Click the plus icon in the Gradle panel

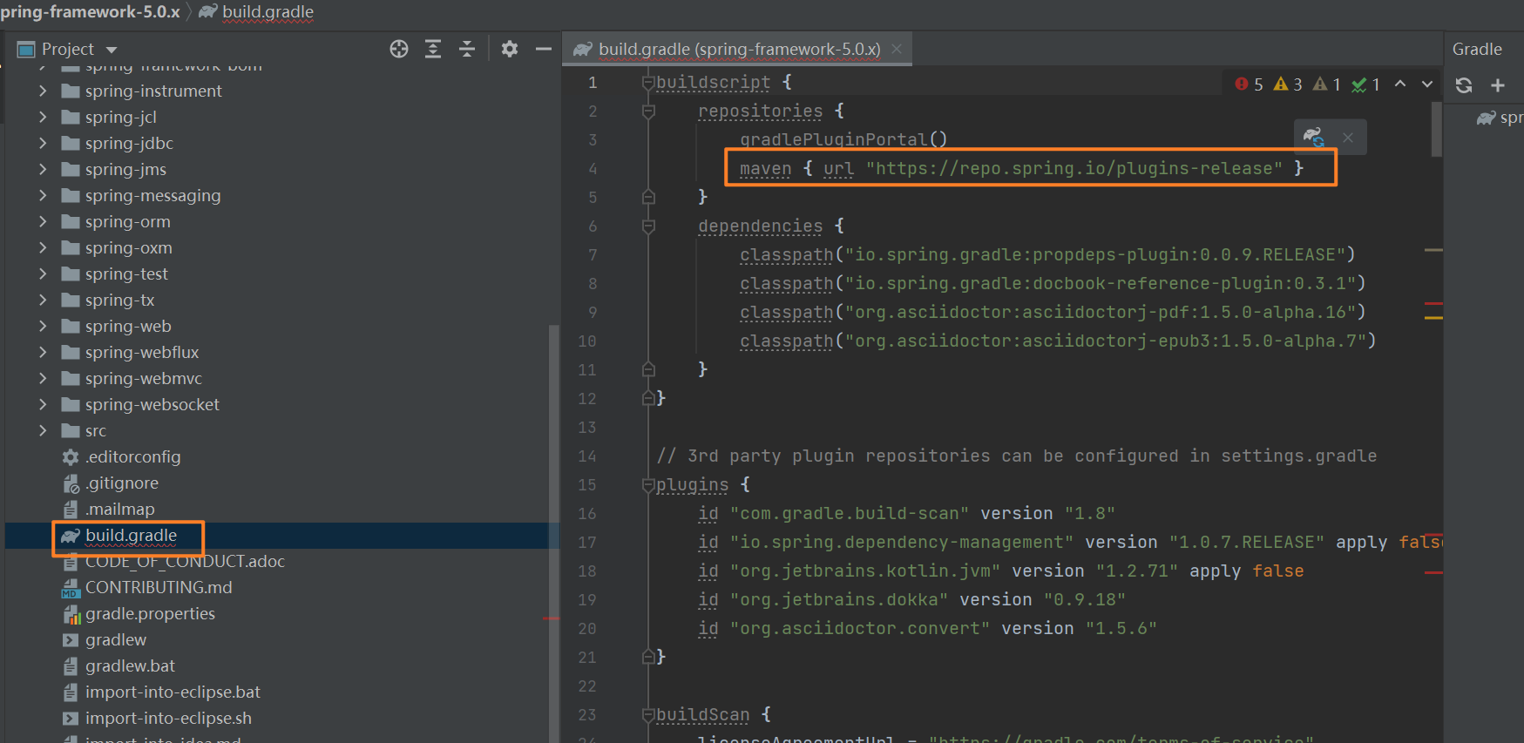coord(1498,85)
